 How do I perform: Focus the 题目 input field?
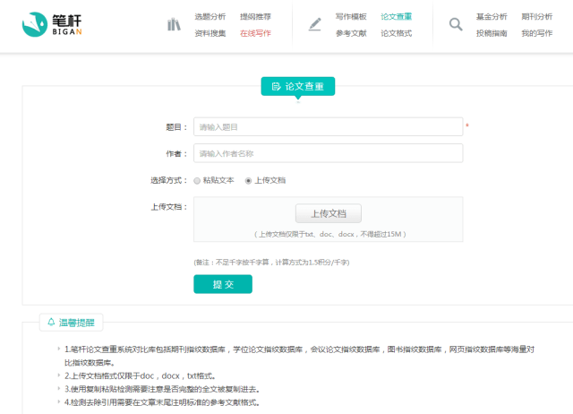pyautogui.click(x=329, y=127)
